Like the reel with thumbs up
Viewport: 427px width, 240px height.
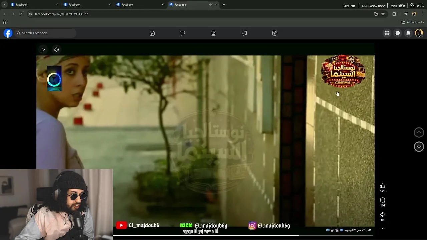pyautogui.click(x=383, y=186)
